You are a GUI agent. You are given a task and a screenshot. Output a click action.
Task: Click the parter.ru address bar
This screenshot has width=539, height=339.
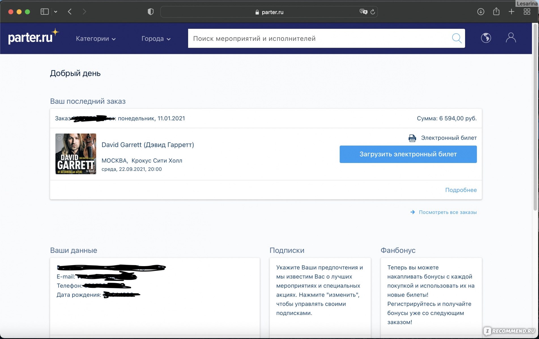(269, 12)
